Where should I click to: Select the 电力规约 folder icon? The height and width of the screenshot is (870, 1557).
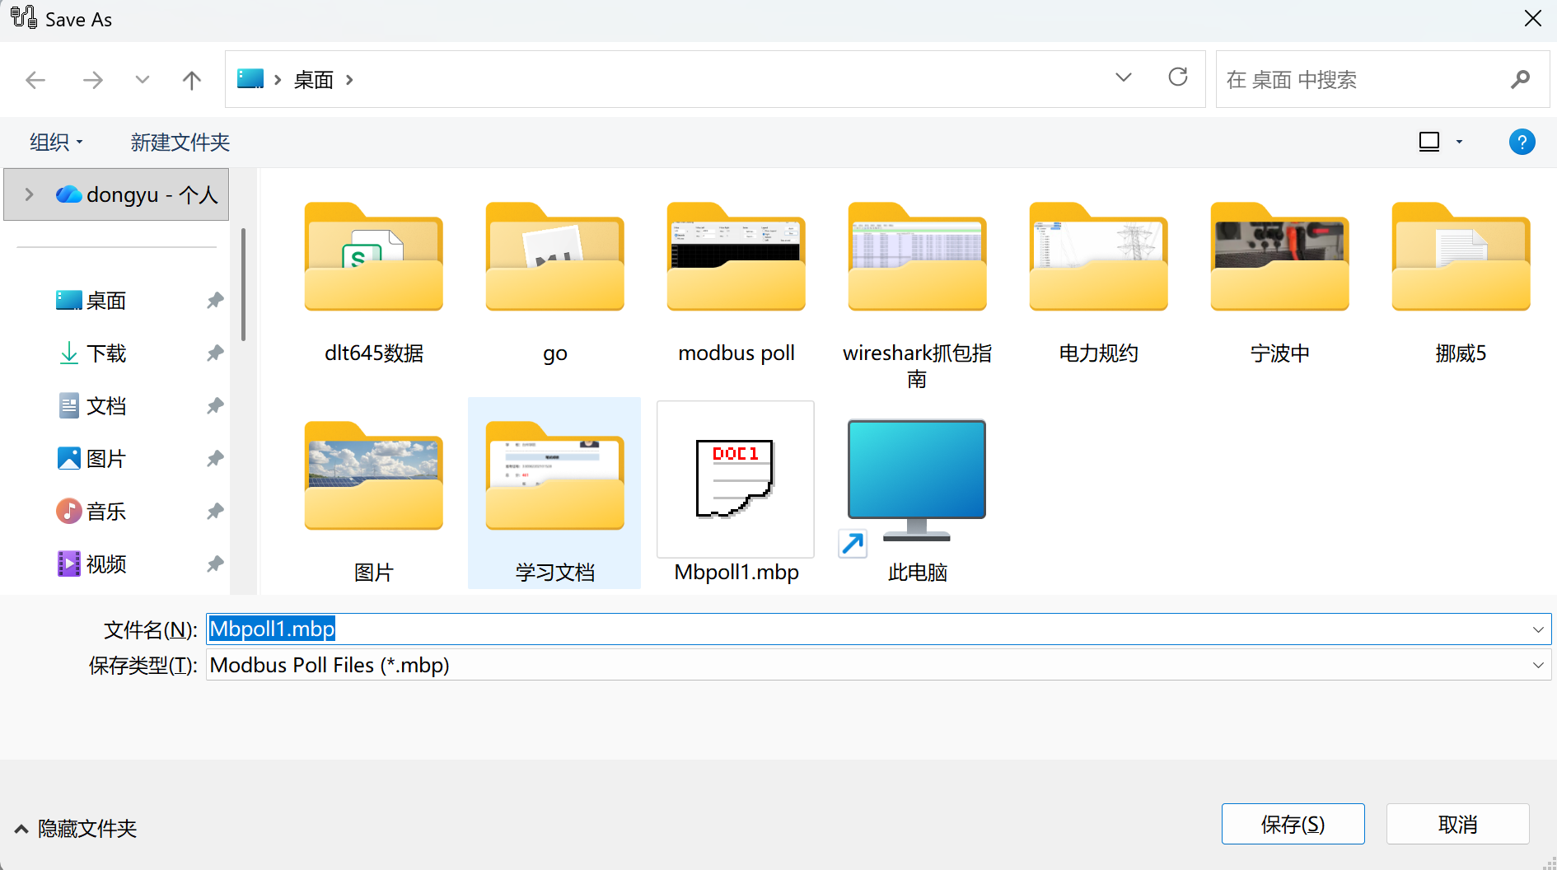point(1099,256)
